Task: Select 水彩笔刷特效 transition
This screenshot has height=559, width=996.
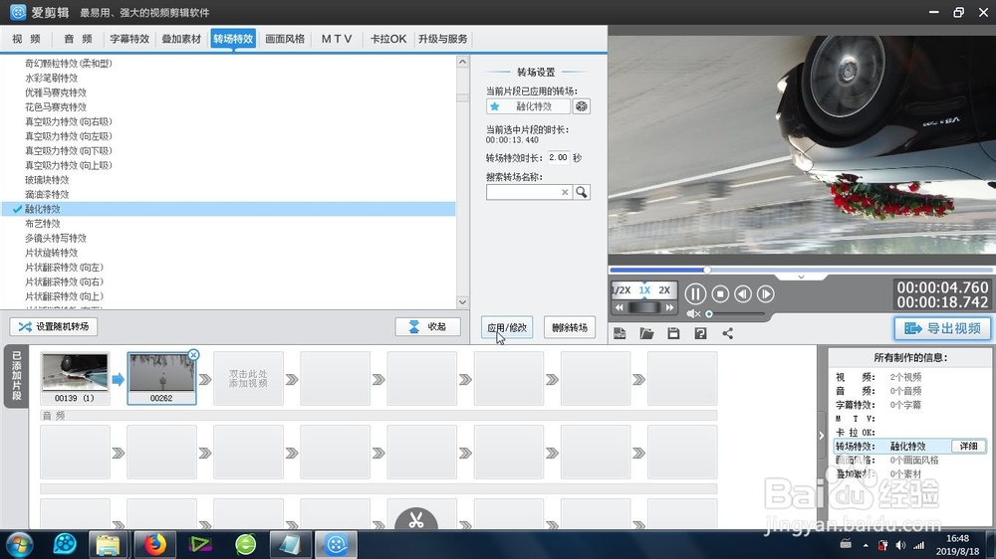Action: (x=52, y=78)
